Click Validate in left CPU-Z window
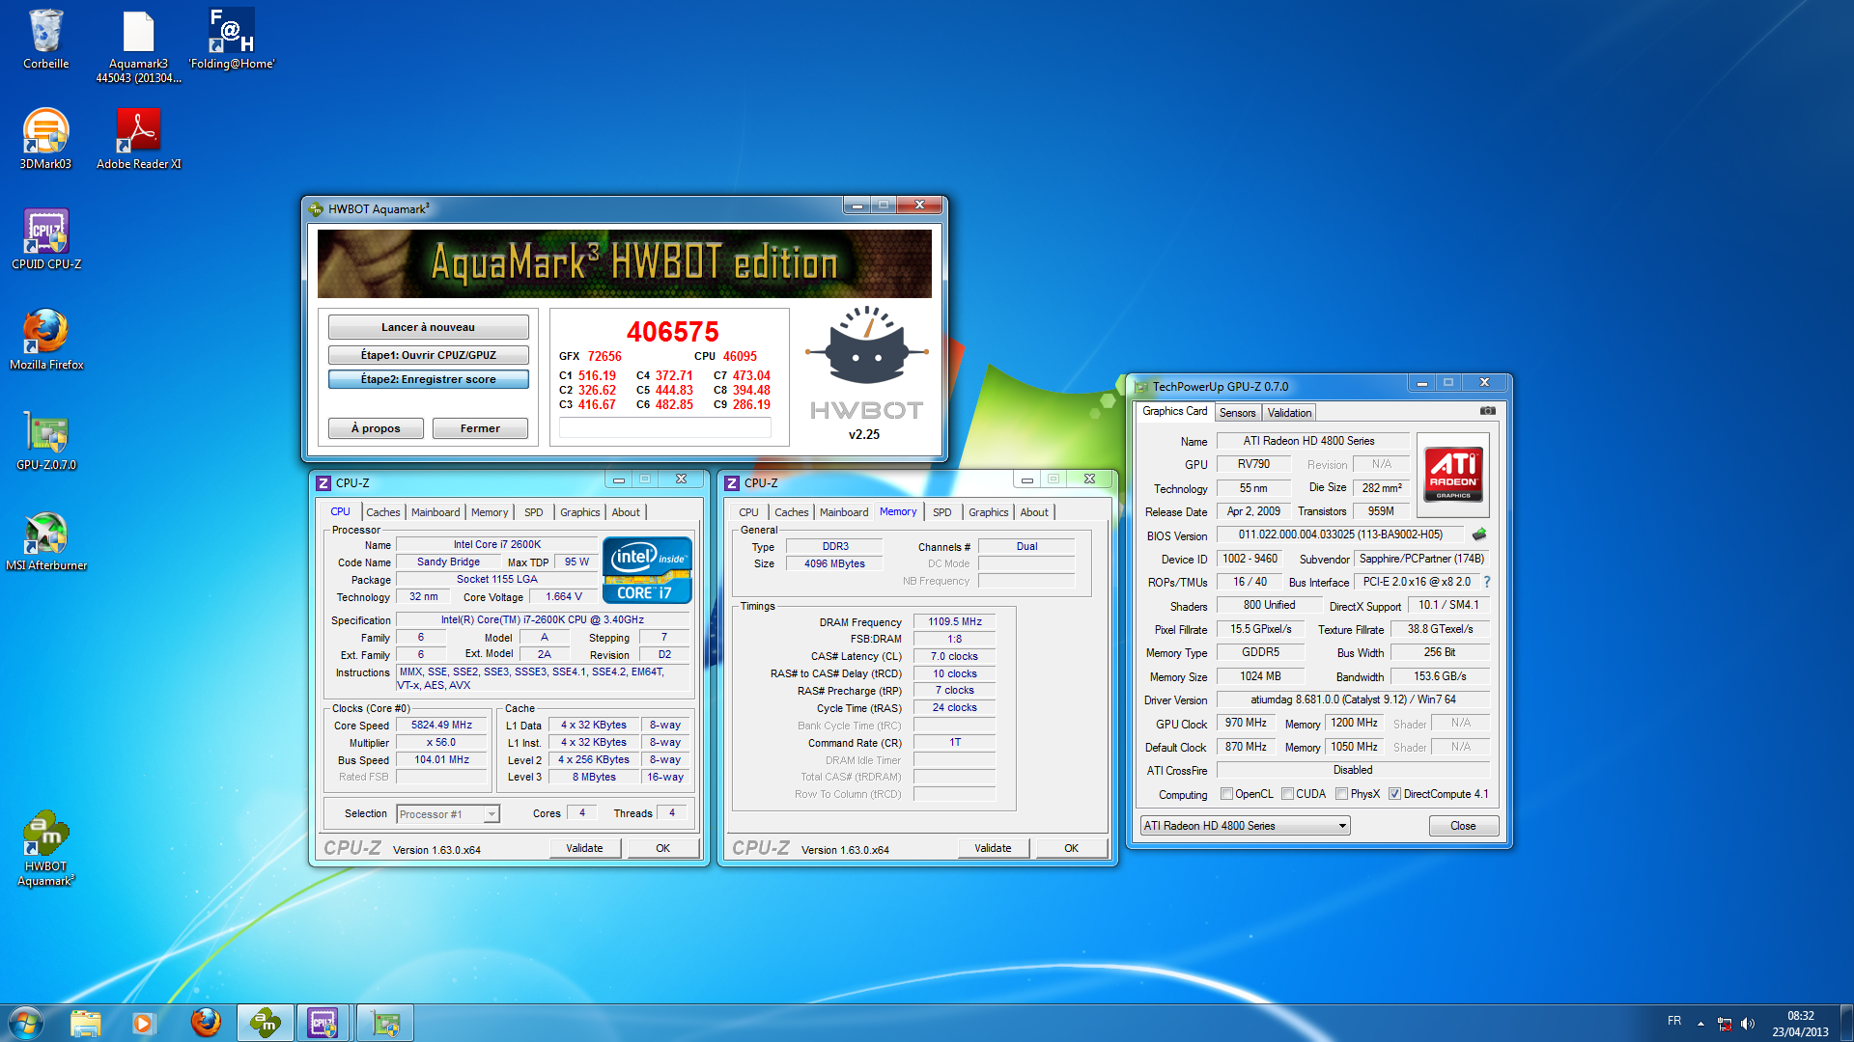 tap(584, 848)
